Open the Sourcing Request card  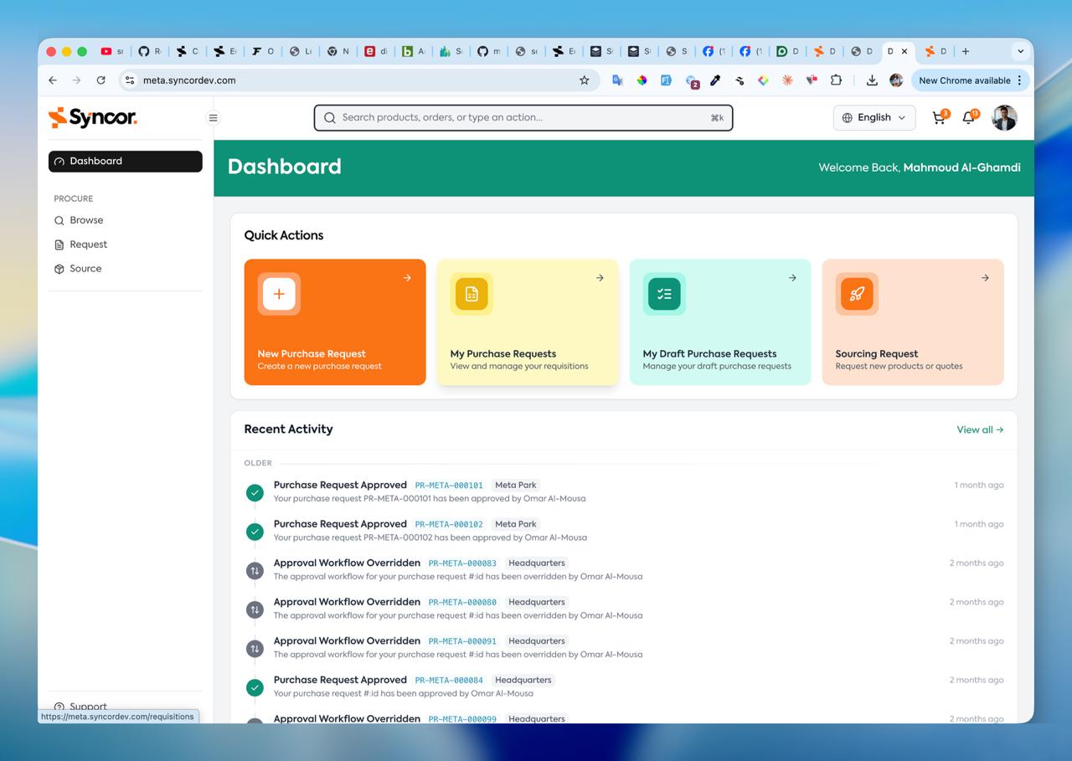point(913,322)
